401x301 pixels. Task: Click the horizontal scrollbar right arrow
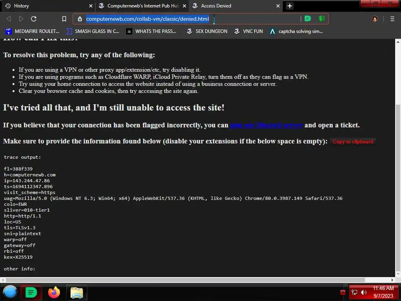[x=392, y=280]
